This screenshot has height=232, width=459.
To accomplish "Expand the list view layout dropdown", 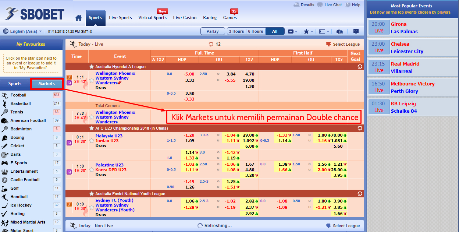I will [324, 32].
